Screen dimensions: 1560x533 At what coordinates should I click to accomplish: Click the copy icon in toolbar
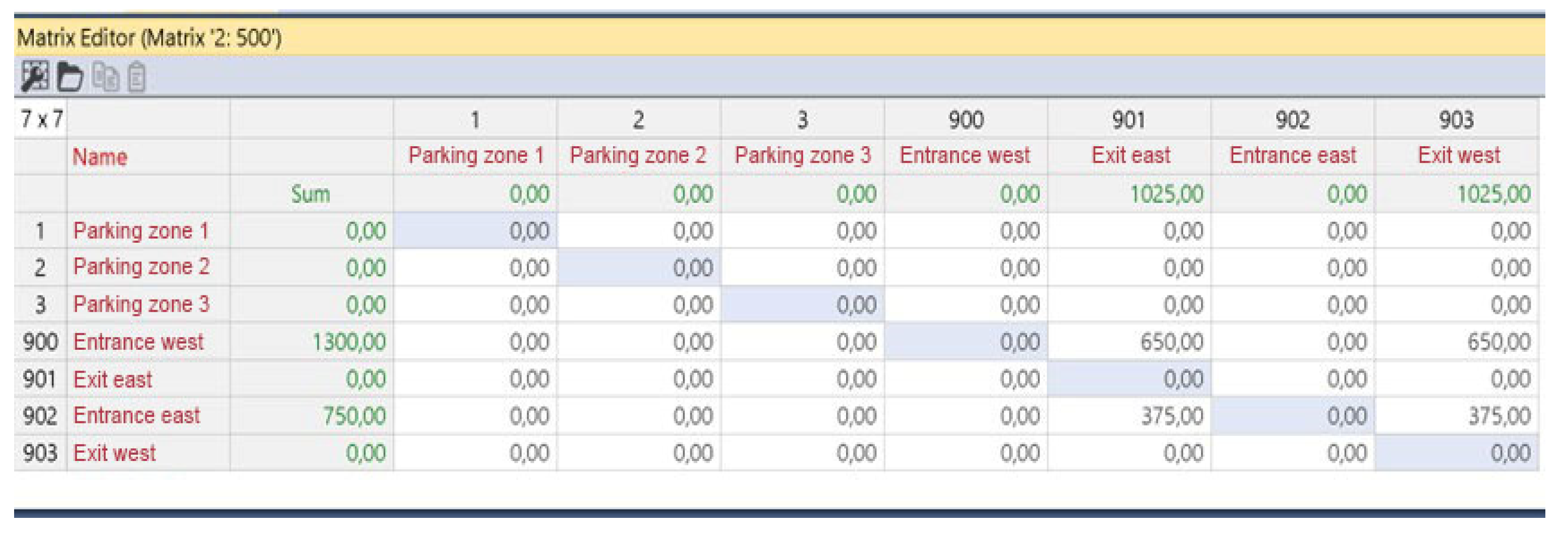point(106,77)
